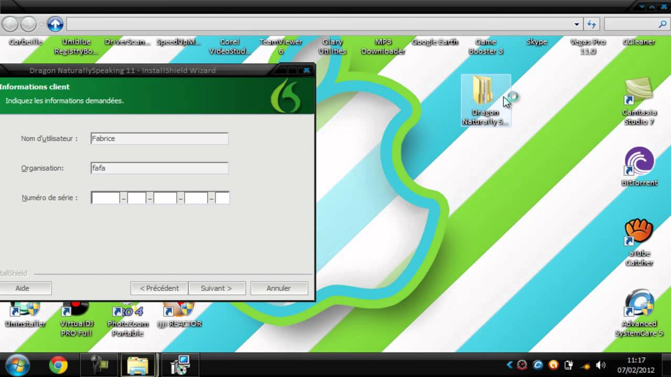The height and width of the screenshot is (377, 671).
Task: Click the fifth serial number box
Action: coord(222,198)
